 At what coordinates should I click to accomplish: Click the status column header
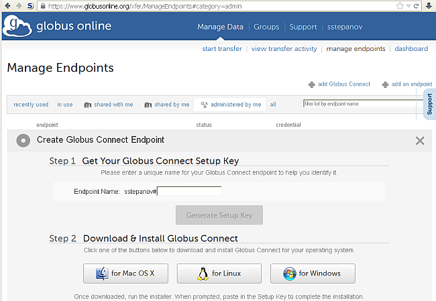(x=204, y=125)
